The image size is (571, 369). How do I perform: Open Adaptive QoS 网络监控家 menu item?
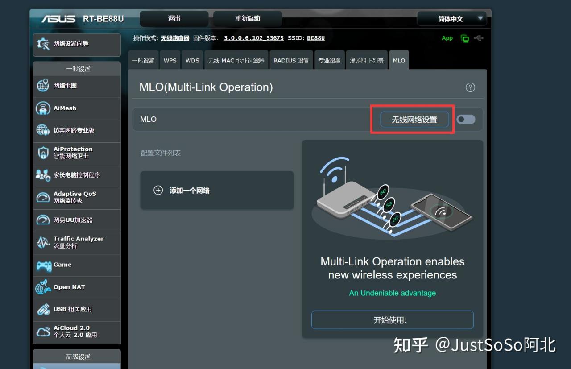[77, 198]
